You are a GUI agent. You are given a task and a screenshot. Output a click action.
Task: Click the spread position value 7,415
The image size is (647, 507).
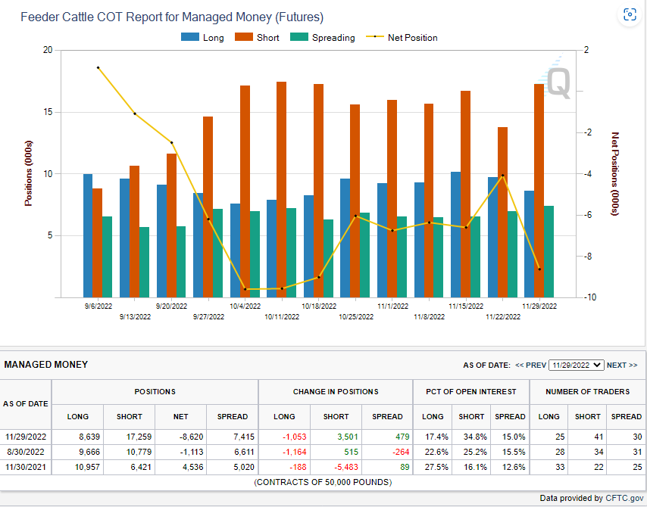[244, 437]
